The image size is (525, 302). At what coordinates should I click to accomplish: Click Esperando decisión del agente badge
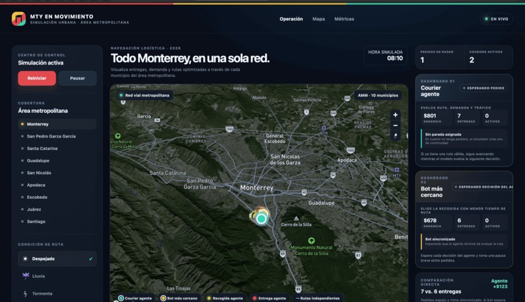point(483,187)
